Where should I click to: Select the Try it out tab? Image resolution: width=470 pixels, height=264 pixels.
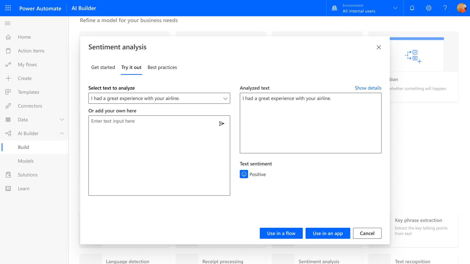131,67
